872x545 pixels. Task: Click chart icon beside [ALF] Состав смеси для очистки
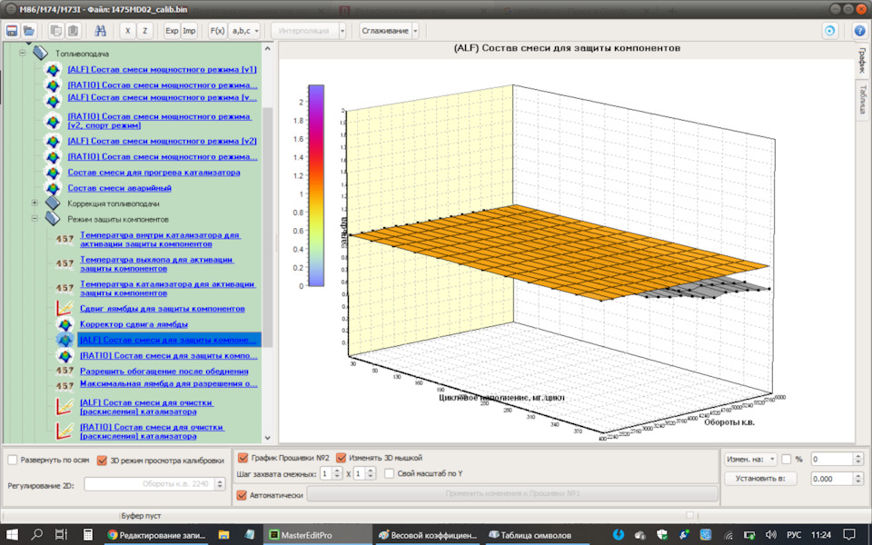click(x=64, y=407)
